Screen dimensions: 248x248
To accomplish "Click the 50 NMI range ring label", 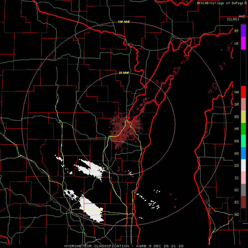I will pyautogui.click(x=124, y=73).
